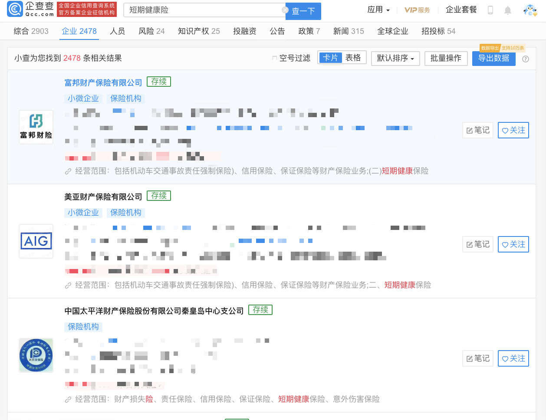This screenshot has width=546, height=420.
Task: Select the 政策 7 tab
Action: point(309,31)
